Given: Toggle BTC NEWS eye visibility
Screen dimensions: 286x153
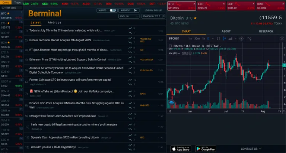Looking at the screenshot, I should pos(172,23).
